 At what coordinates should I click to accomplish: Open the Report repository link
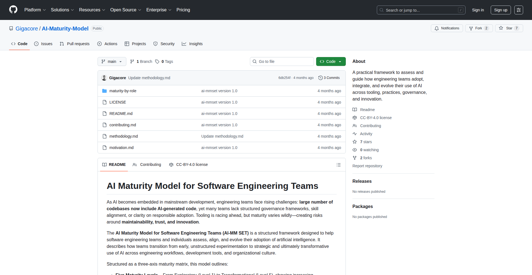(367, 166)
